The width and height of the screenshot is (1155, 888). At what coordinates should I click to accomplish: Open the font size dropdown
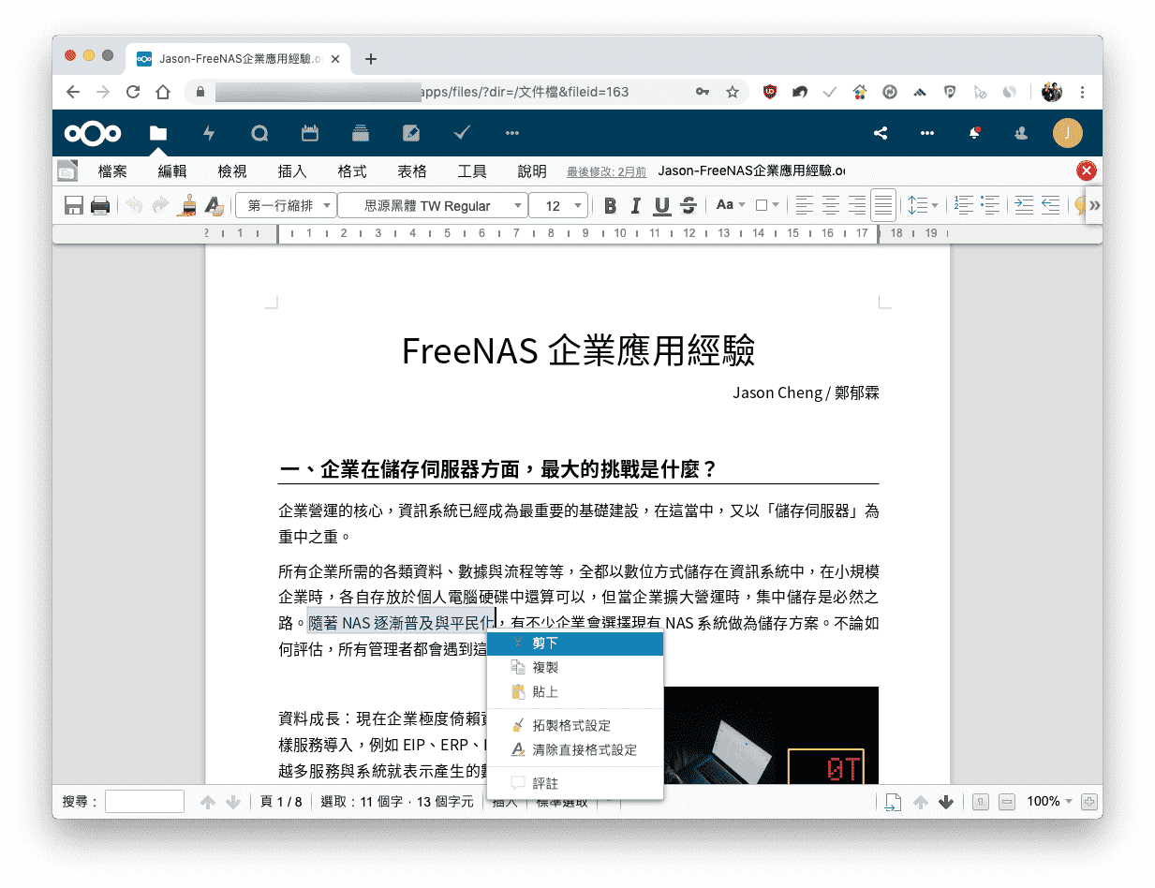[x=558, y=205]
